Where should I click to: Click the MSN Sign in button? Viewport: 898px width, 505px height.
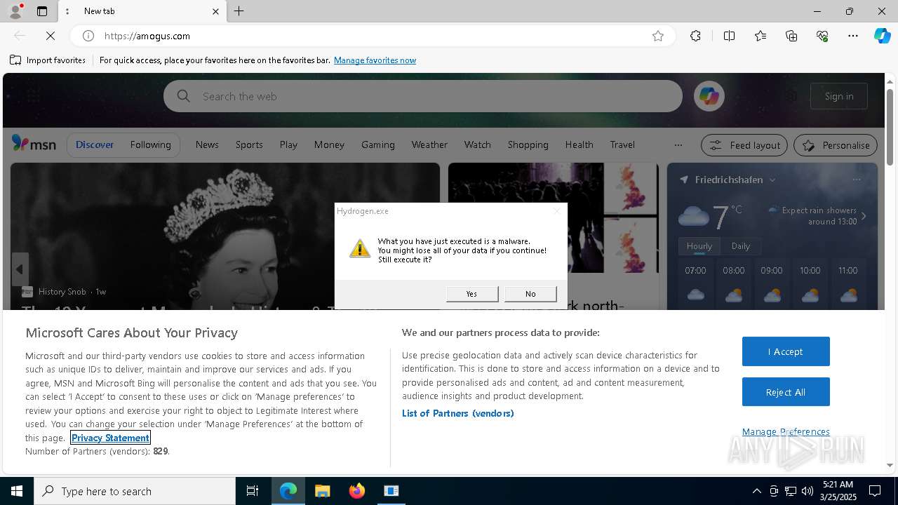(x=839, y=96)
